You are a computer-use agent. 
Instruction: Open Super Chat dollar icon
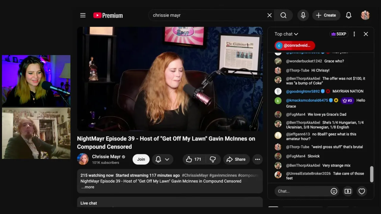(348, 191)
